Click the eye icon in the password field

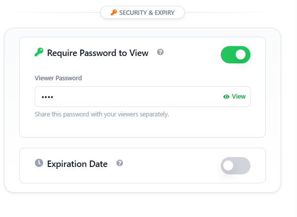[226, 97]
